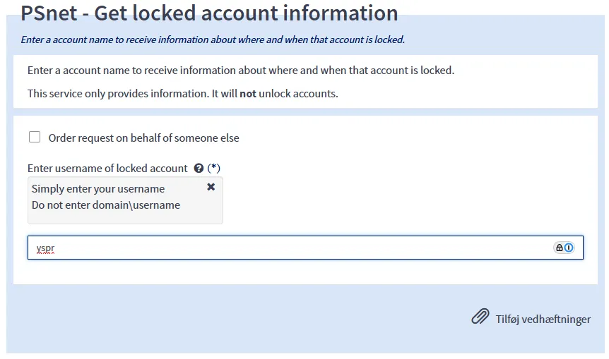Click the required asterisk (*) marker
The height and width of the screenshot is (359, 609).
pos(214,169)
